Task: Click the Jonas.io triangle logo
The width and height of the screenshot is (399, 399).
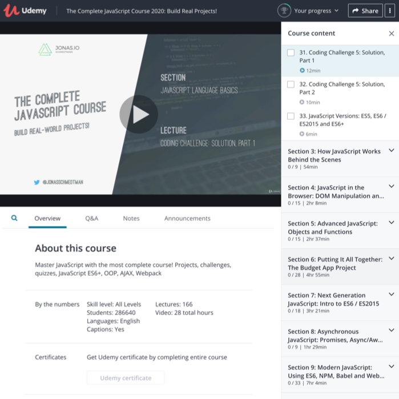Action: (45, 49)
